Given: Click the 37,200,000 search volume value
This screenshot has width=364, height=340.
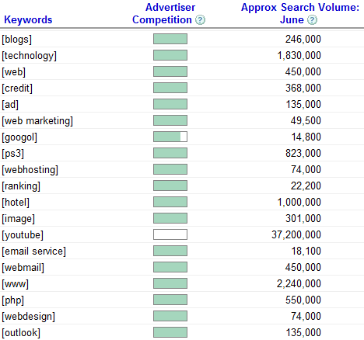Looking at the screenshot, I should click(296, 234).
